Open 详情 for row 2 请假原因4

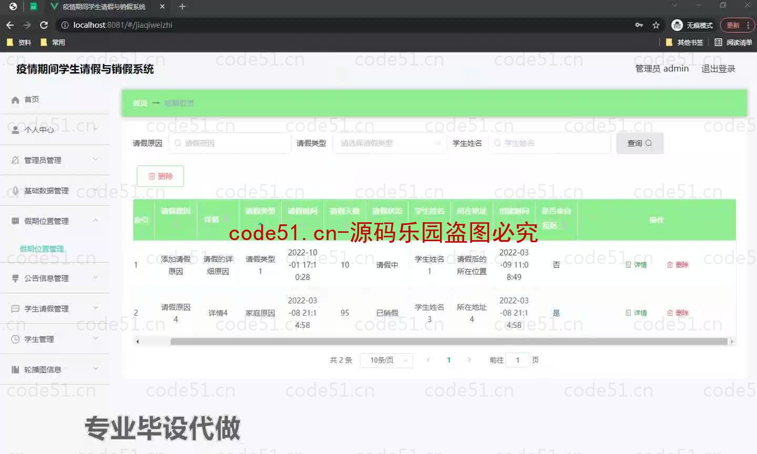(x=636, y=313)
